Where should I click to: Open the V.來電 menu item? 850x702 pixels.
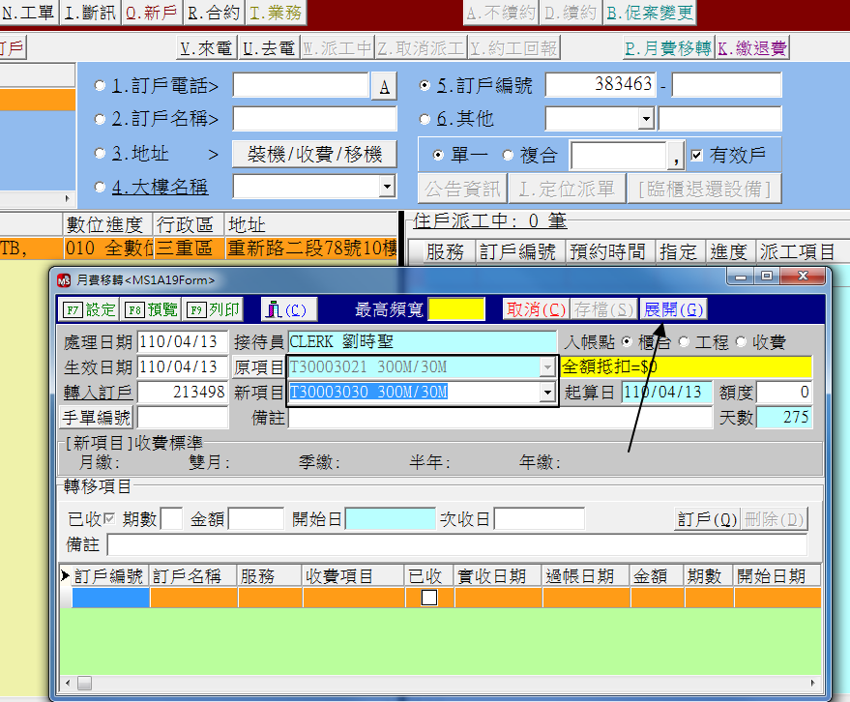206,48
